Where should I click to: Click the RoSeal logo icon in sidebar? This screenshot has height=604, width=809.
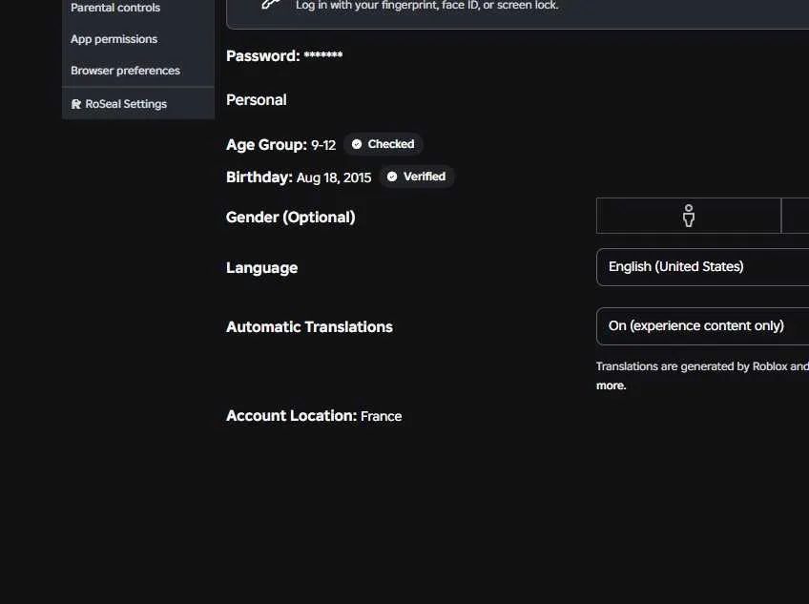point(76,104)
